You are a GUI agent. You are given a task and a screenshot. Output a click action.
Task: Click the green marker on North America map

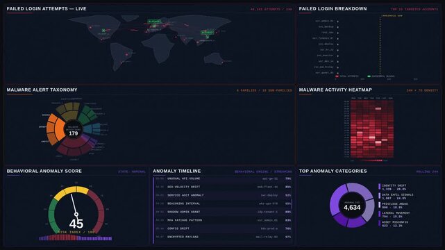coord(103,30)
